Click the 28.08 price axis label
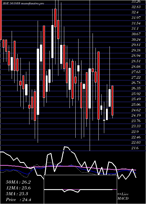 [136, 67]
